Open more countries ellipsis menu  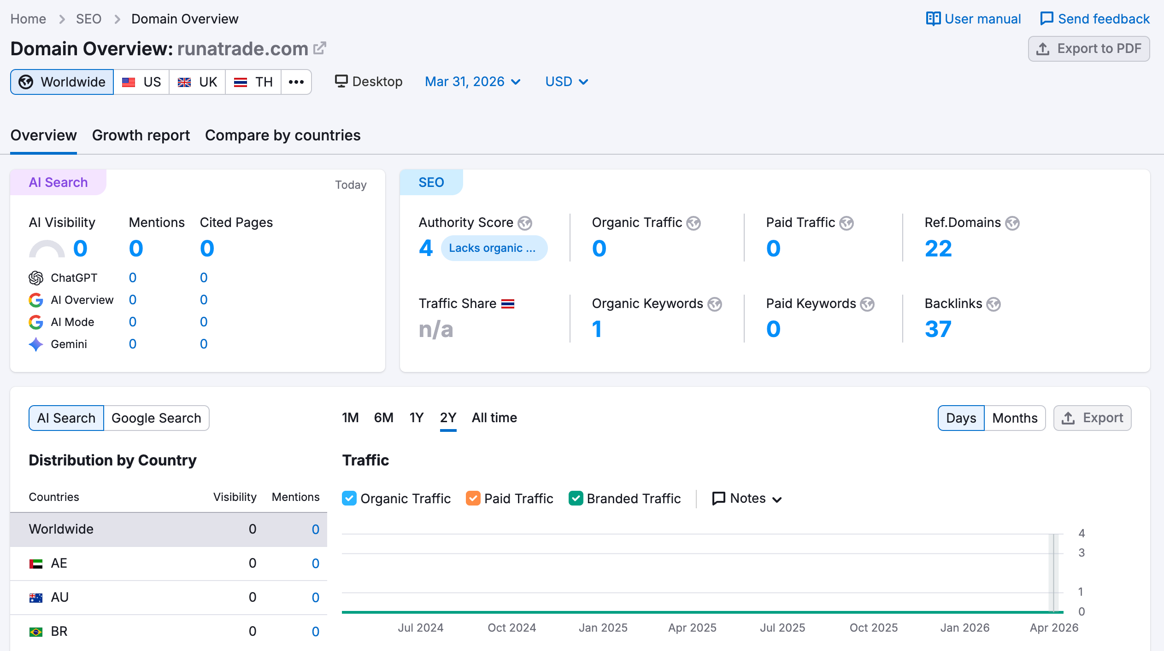[x=296, y=82]
